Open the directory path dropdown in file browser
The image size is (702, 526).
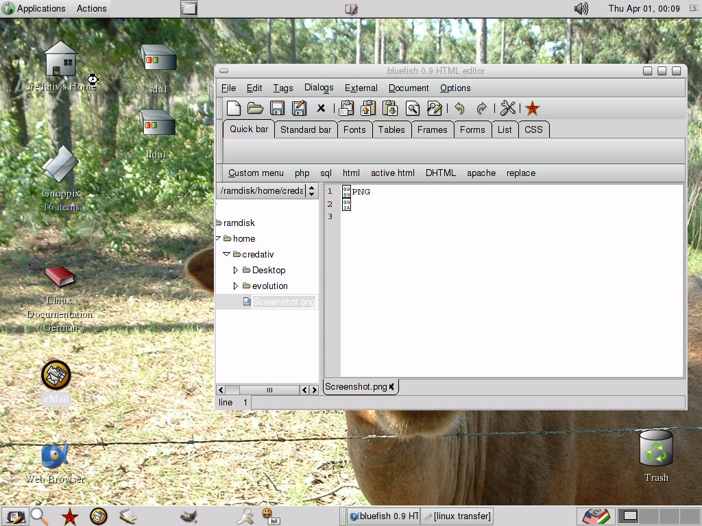click(x=311, y=191)
